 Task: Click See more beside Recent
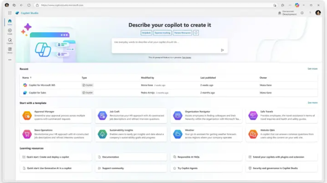click(312, 69)
